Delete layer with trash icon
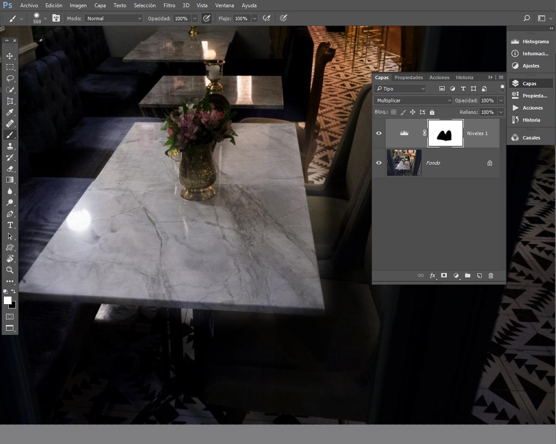 [x=491, y=275]
